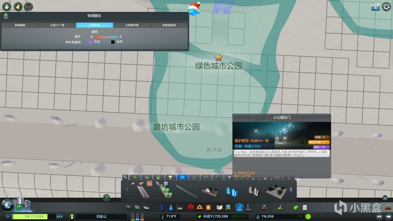This screenshot has width=393, height=221.
Task: Toggle the play/pause simulation button
Action: [8, 216]
